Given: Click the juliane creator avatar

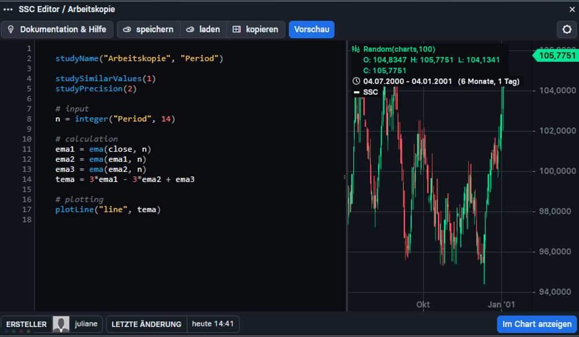Looking at the screenshot, I should (61, 324).
